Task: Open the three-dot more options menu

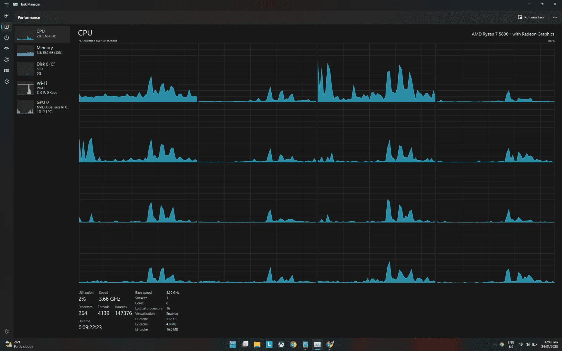Action: click(x=555, y=17)
